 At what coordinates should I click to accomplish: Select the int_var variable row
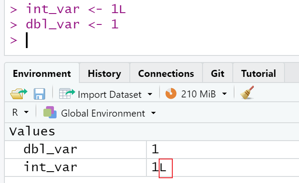coord(152,168)
